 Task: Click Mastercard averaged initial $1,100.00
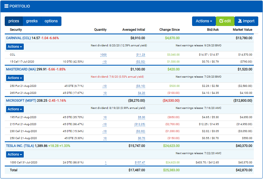click(x=138, y=69)
